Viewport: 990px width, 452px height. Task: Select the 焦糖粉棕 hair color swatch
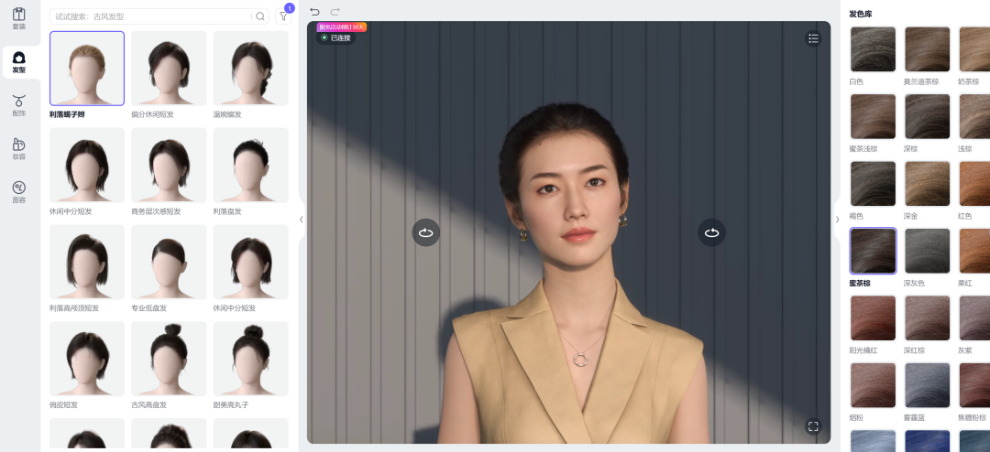click(x=974, y=385)
